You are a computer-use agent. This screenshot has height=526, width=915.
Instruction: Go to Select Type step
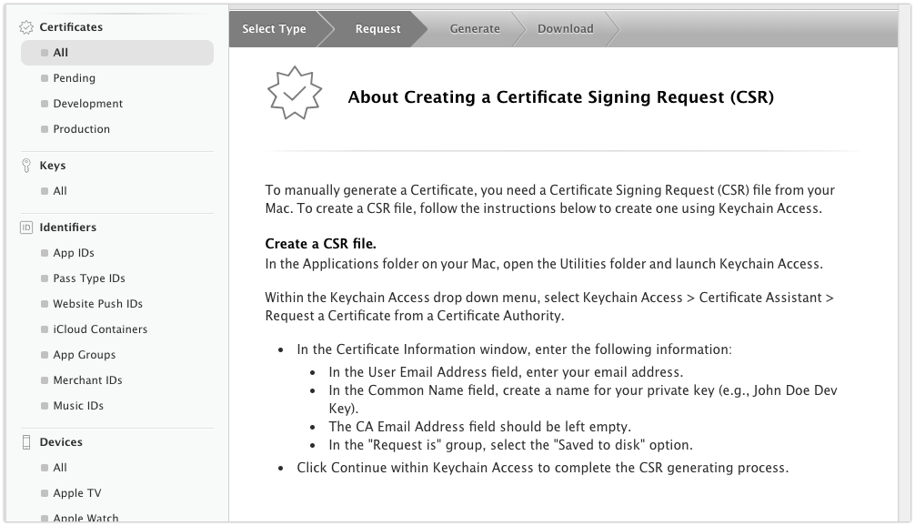275,28
